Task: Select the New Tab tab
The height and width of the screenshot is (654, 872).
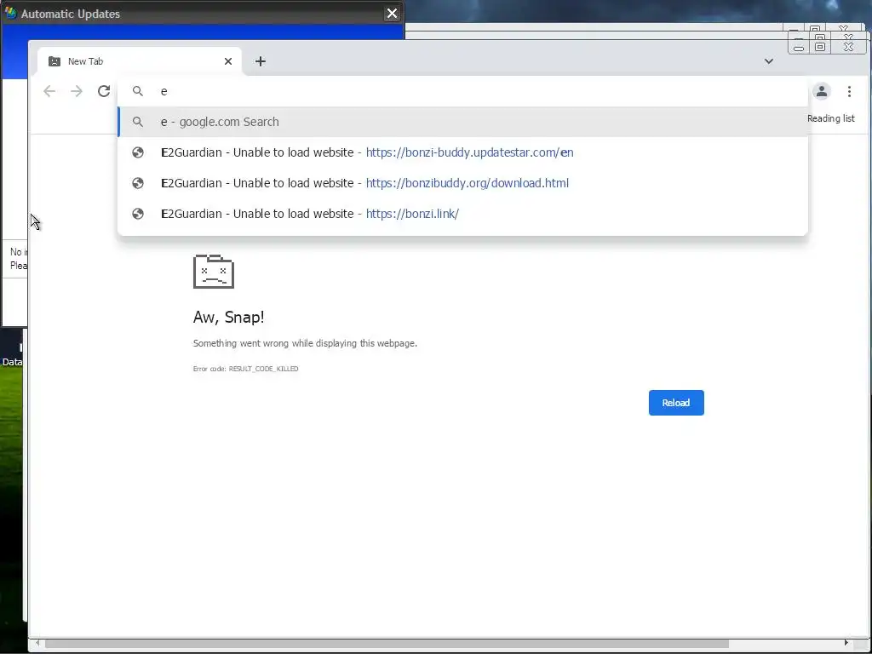Action: [x=140, y=61]
